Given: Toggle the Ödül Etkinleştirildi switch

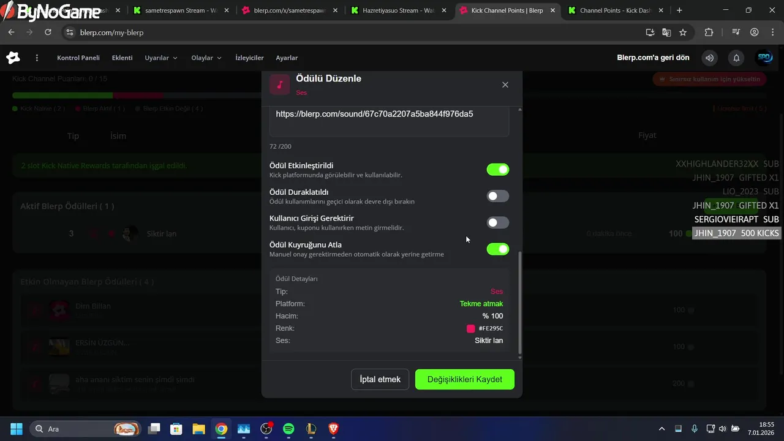Looking at the screenshot, I should click(x=498, y=170).
